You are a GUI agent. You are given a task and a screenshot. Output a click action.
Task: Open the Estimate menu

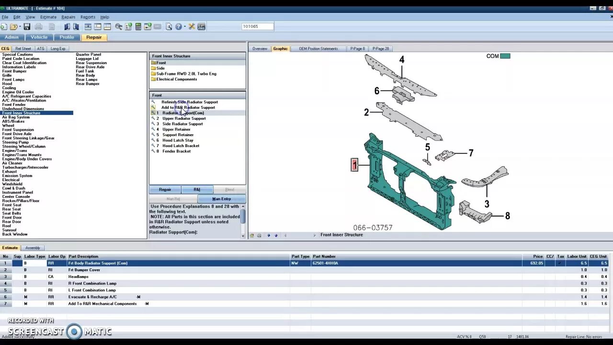coord(48,17)
